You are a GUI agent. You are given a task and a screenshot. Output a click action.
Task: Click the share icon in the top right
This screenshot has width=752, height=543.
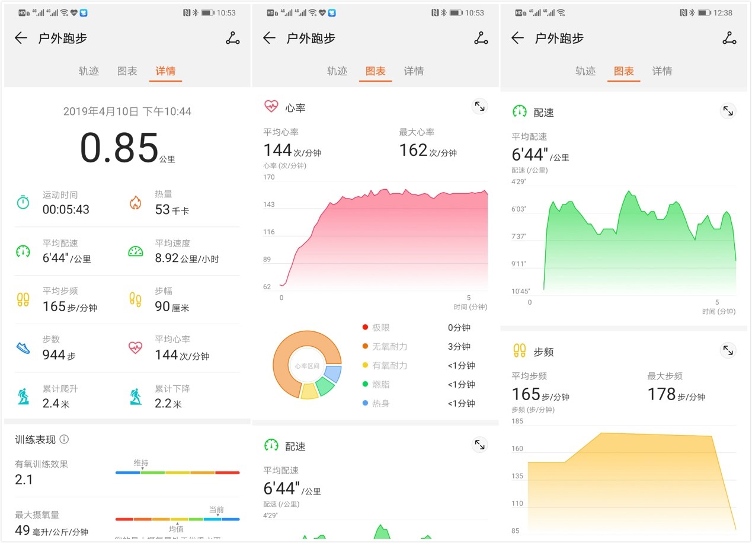[x=232, y=38]
